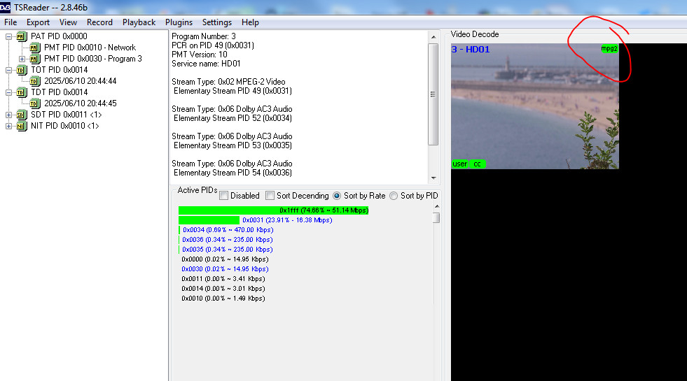Click the TOT table icon

(22, 70)
